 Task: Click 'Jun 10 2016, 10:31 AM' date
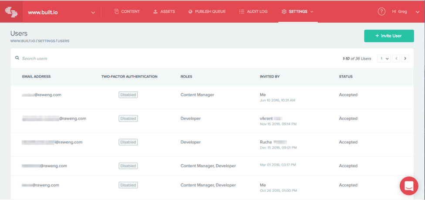tap(277, 100)
